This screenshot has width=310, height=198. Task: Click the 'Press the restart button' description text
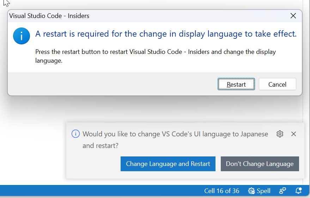pyautogui.click(x=156, y=56)
